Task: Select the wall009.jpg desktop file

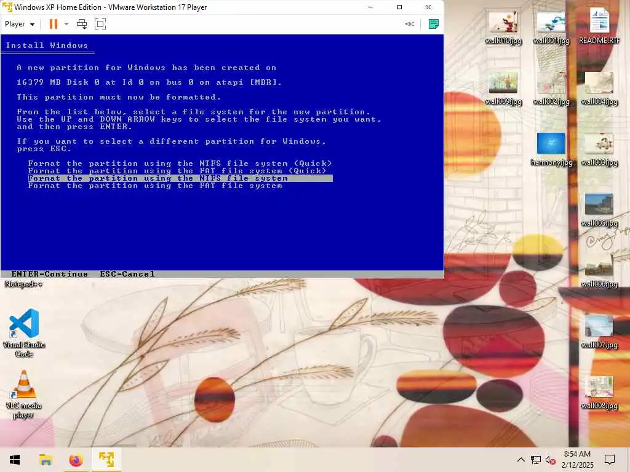Action: 503,88
